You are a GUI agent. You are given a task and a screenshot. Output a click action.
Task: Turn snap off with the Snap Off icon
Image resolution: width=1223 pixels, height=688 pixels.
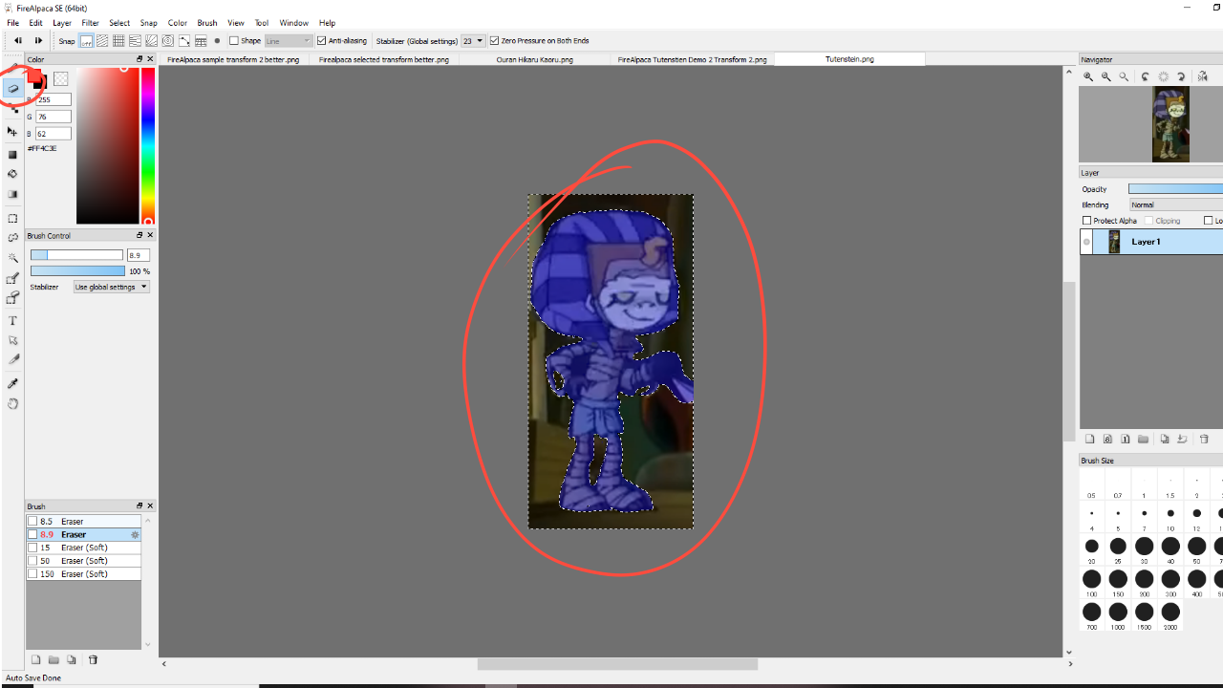click(x=86, y=41)
